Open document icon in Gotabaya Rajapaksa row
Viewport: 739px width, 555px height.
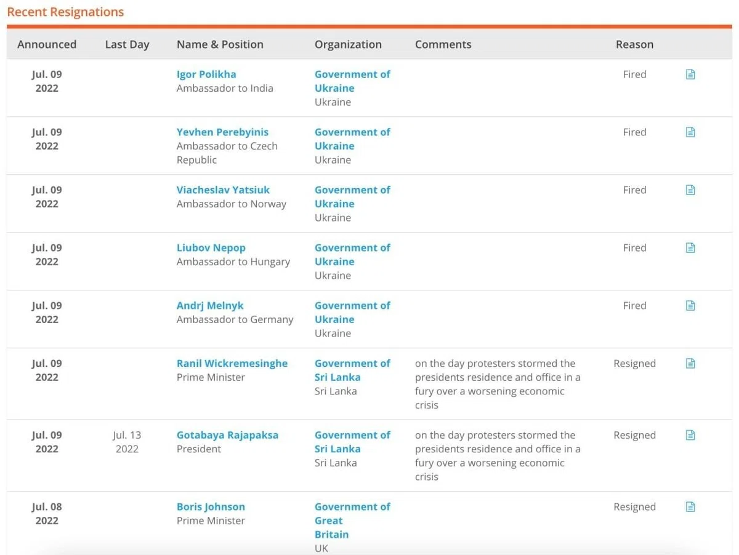690,436
